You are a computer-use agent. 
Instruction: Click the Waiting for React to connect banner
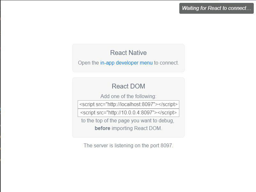coord(216,8)
